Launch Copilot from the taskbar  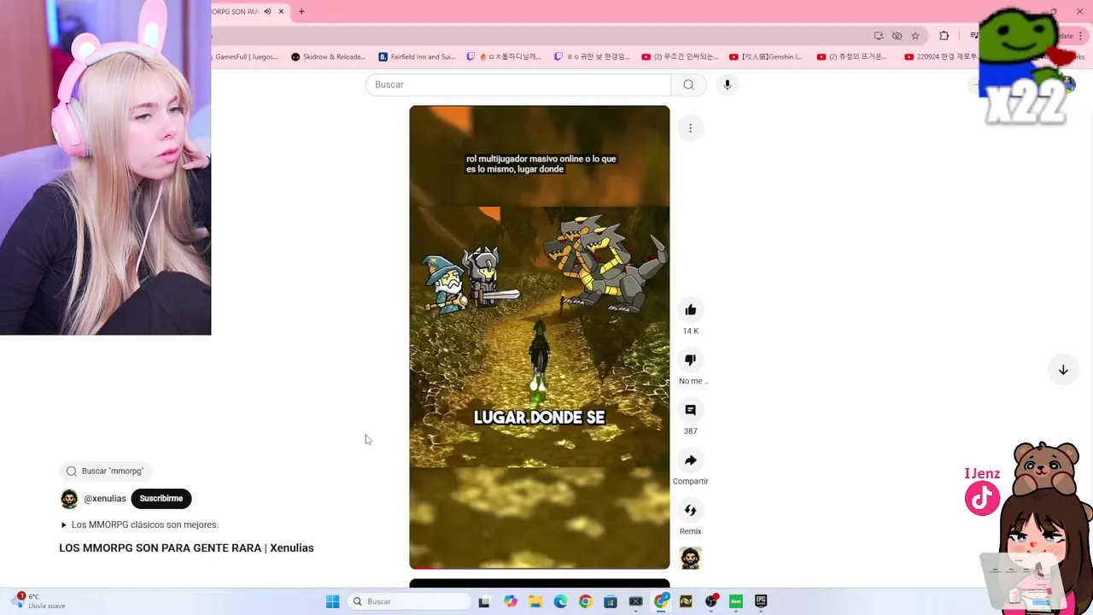511,601
